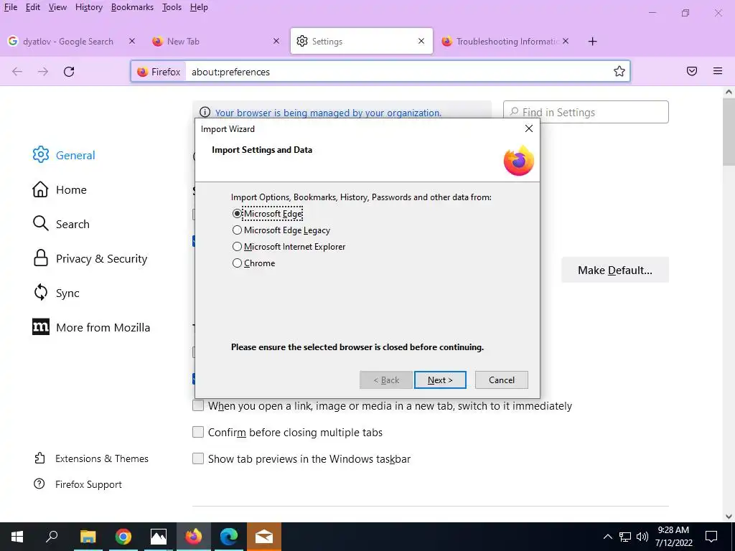Go forward one page
Screen dimensions: 735x551
click(43, 72)
